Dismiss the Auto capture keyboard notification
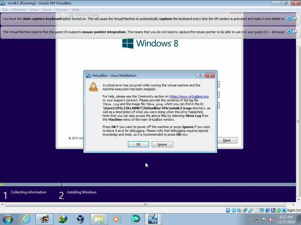This screenshot has height=225, width=301. 289,18
